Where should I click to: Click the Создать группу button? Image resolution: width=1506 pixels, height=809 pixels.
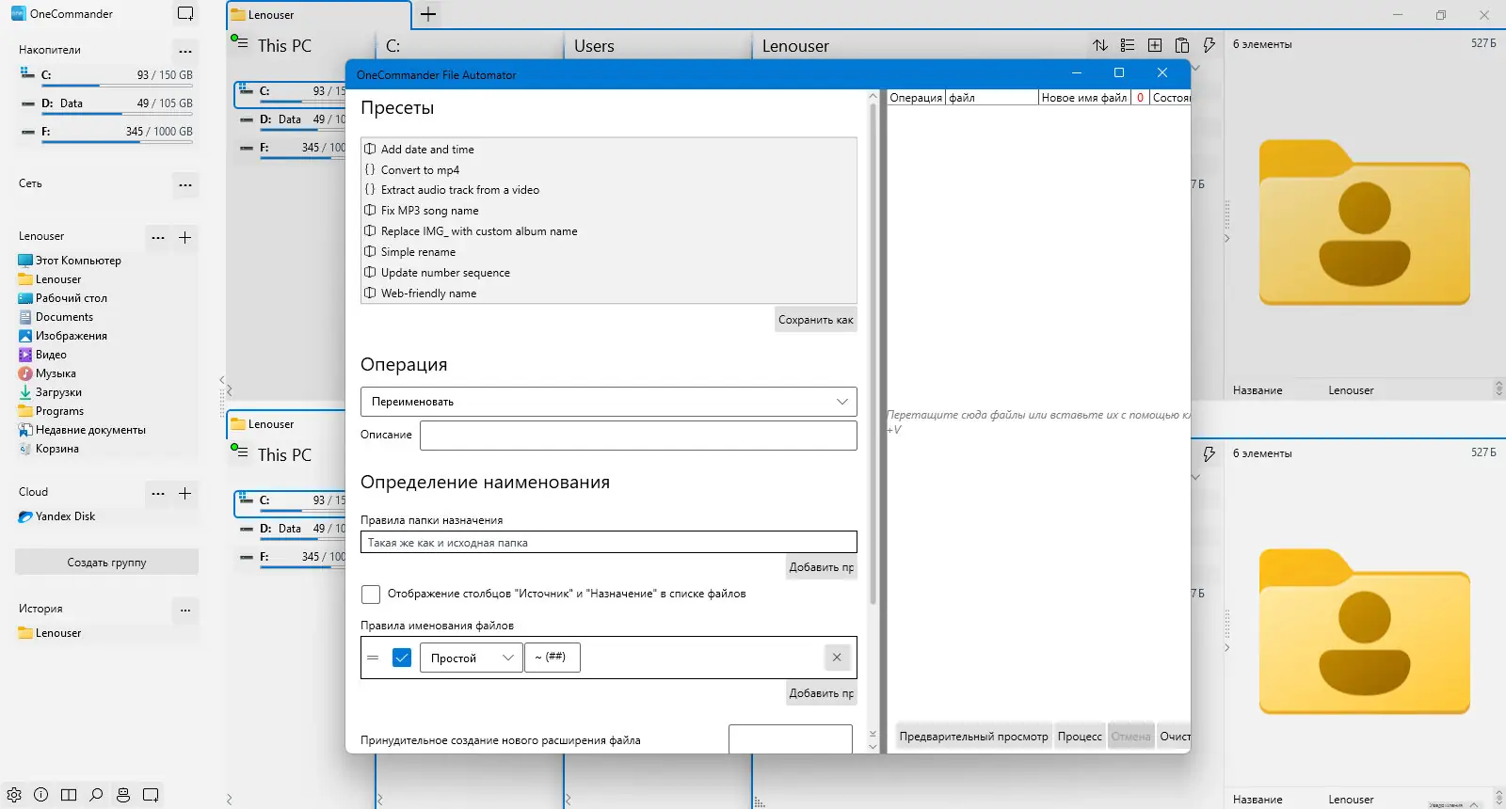click(106, 563)
